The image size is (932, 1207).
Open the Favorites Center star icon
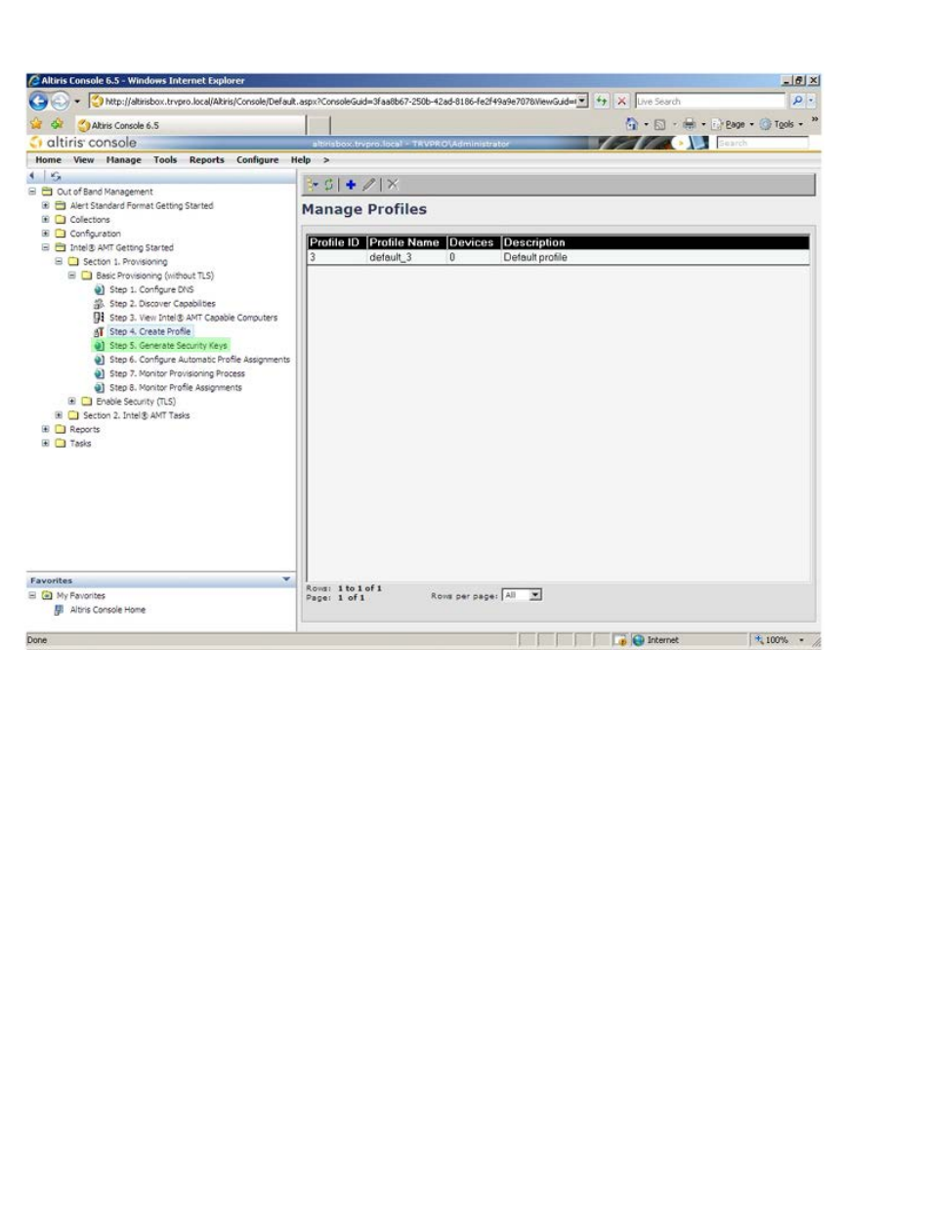tap(36, 124)
